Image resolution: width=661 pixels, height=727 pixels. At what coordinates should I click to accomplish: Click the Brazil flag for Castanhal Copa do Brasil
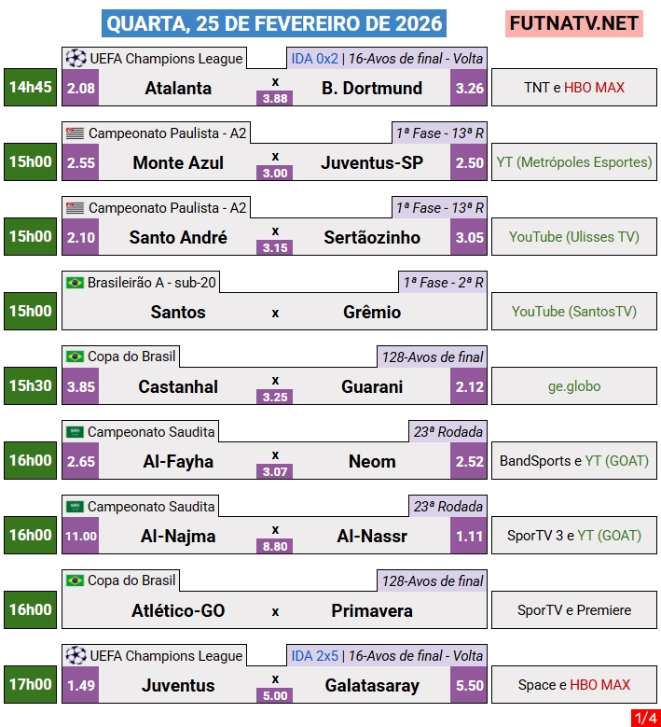(x=76, y=357)
